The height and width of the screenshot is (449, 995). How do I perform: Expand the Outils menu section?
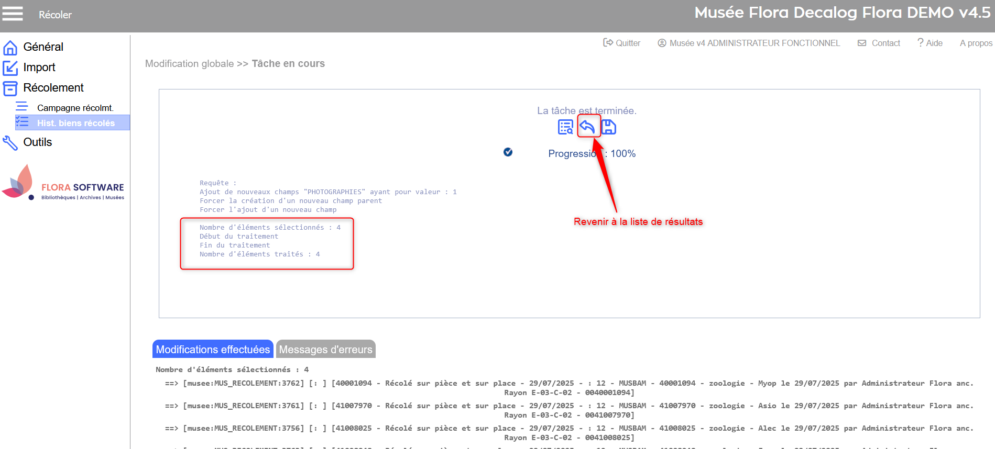click(38, 142)
